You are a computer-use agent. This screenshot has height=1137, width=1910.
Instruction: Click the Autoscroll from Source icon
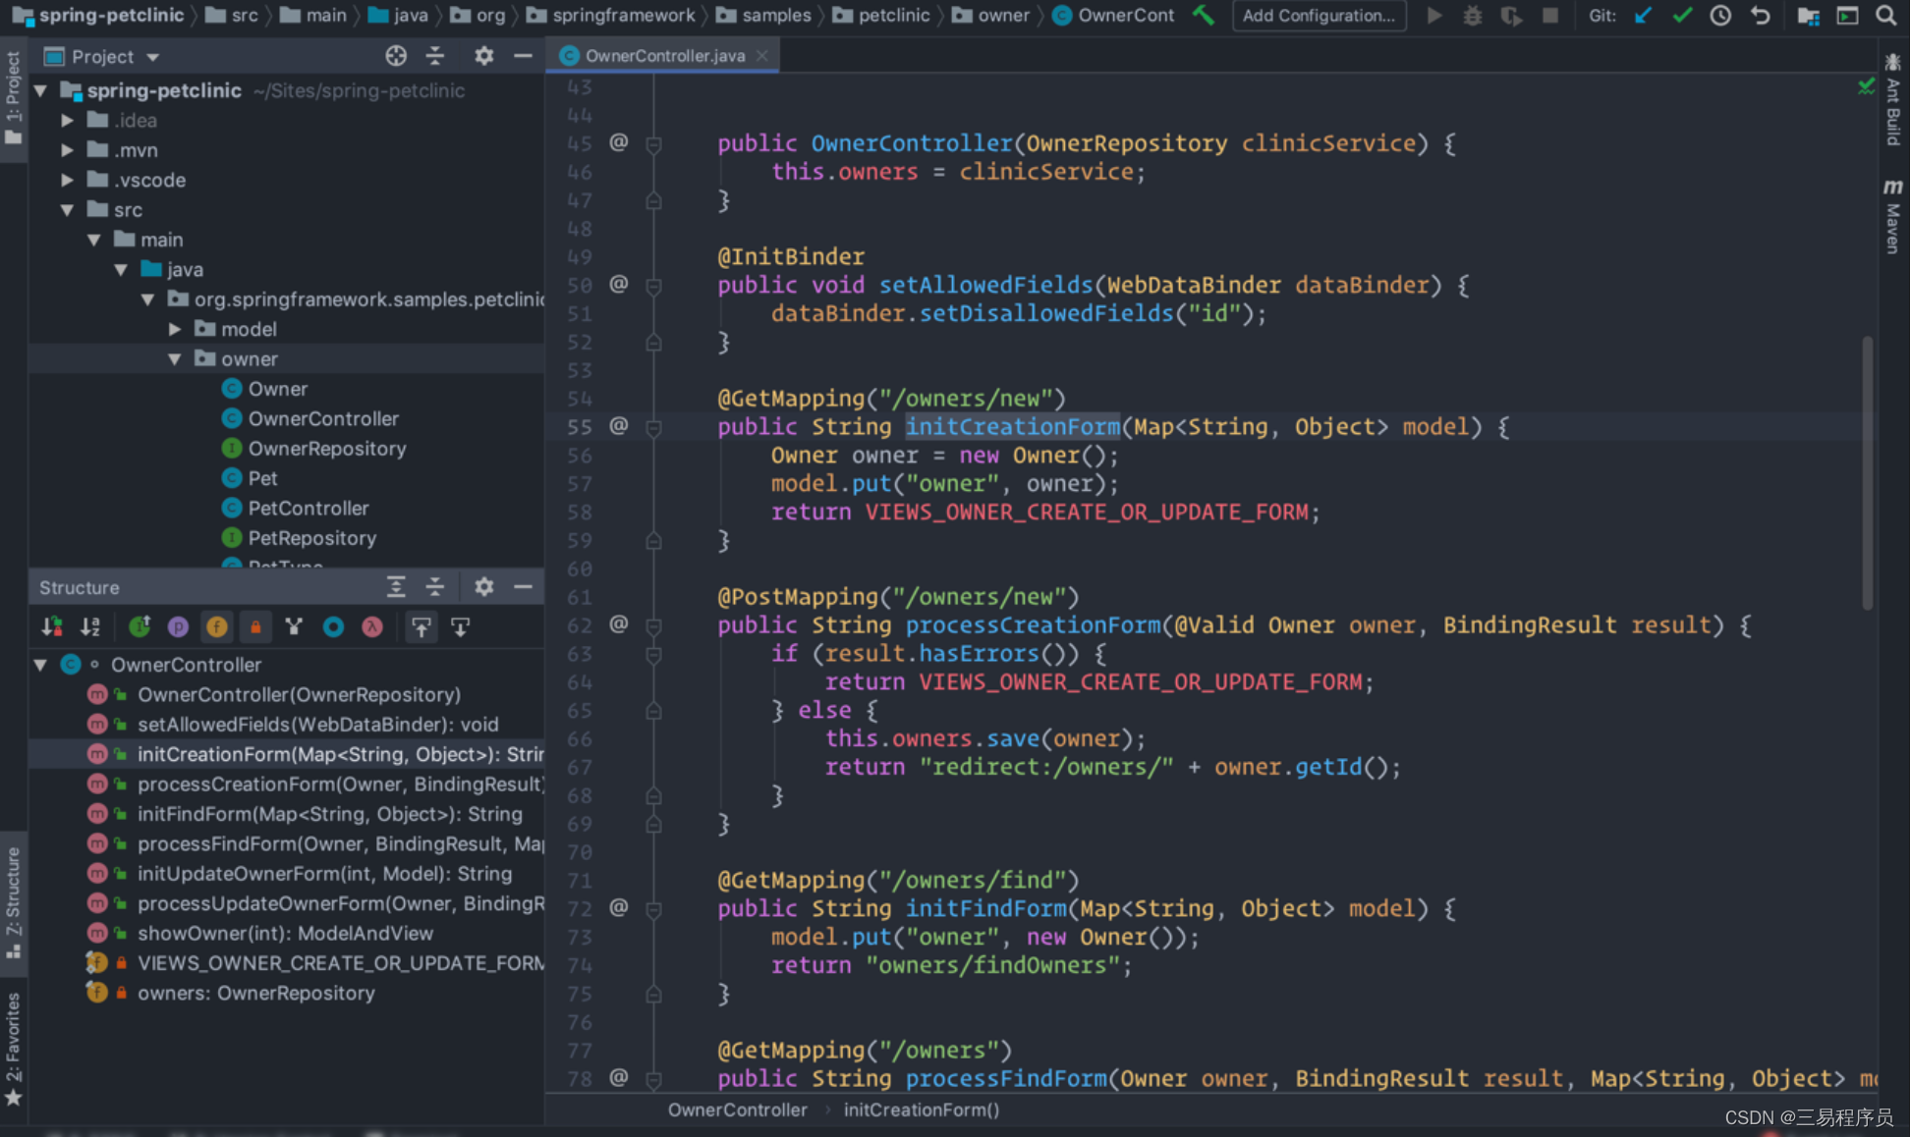[460, 626]
